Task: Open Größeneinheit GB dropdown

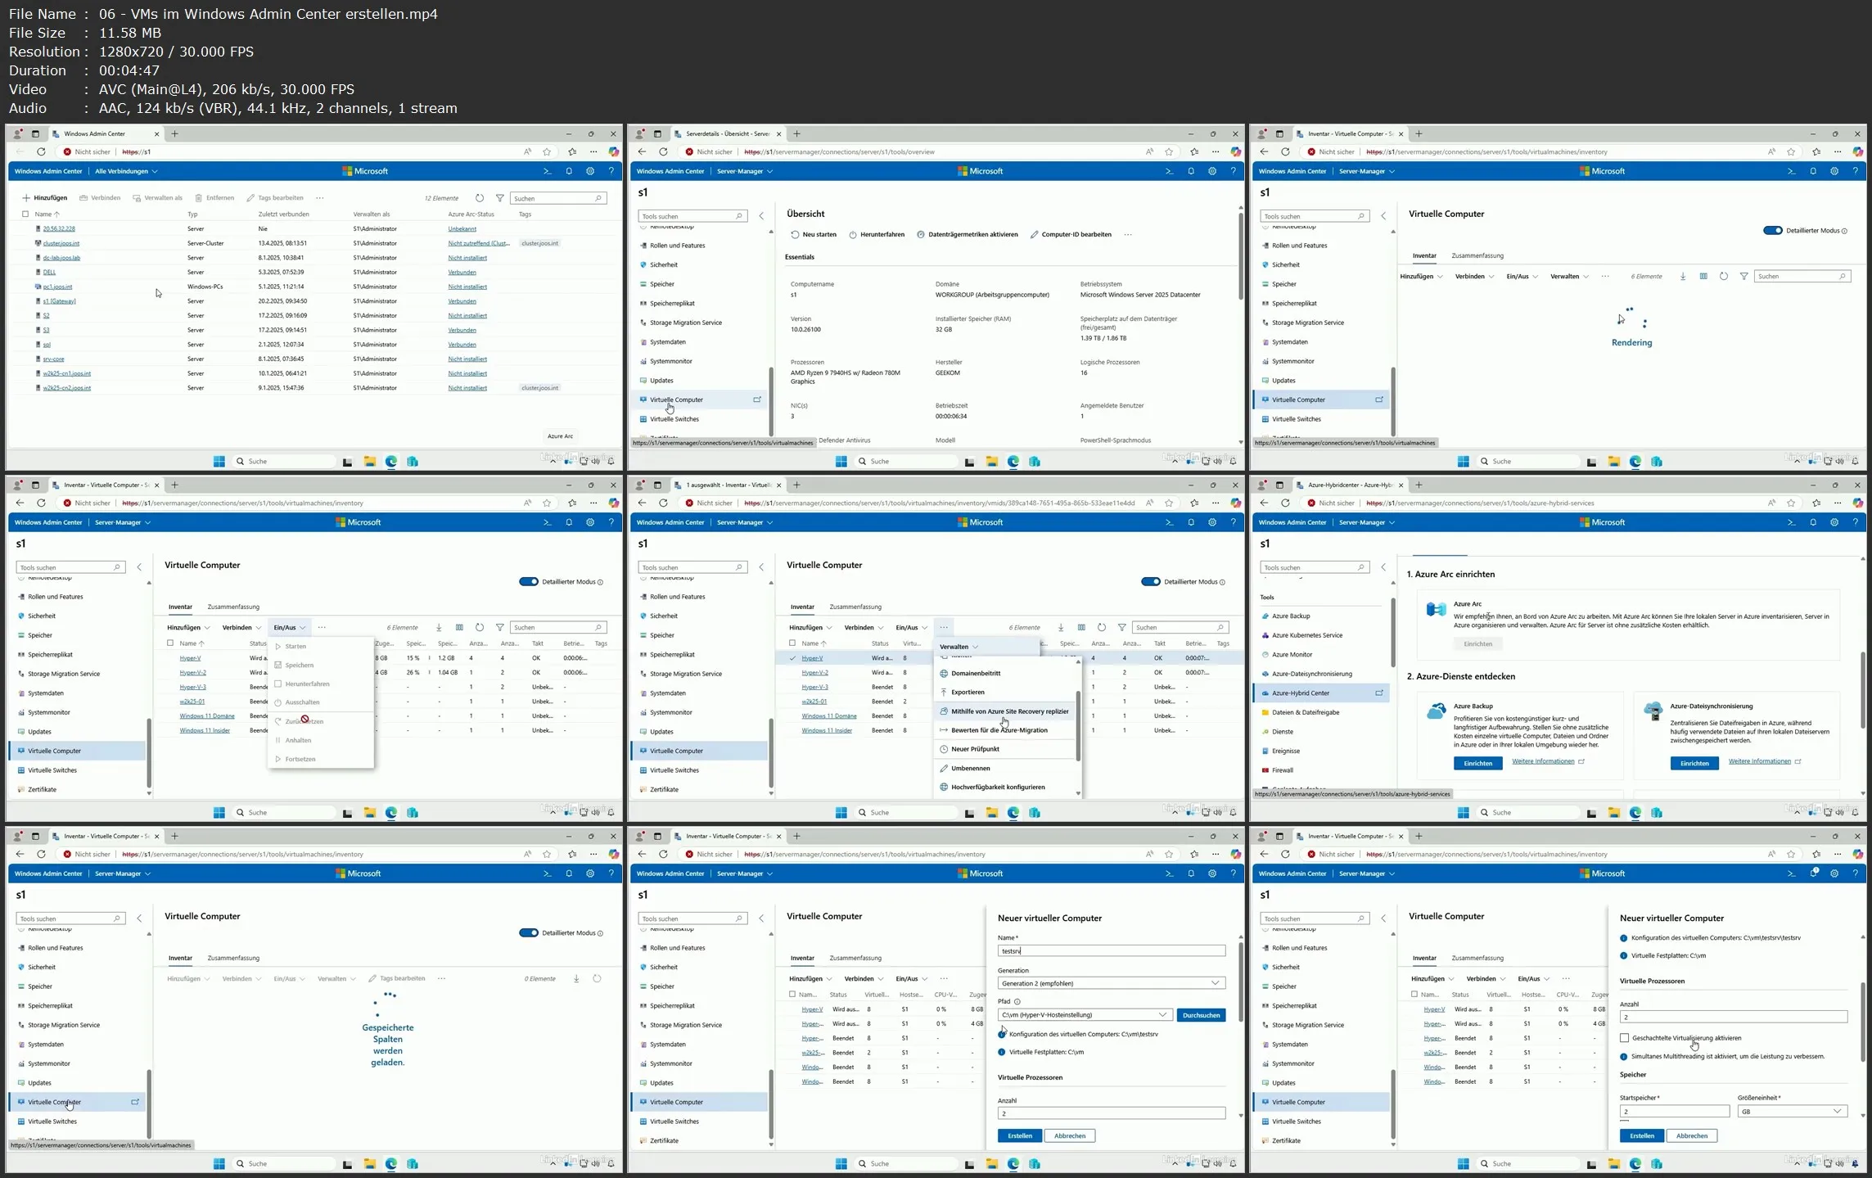Action: 1793,1112
